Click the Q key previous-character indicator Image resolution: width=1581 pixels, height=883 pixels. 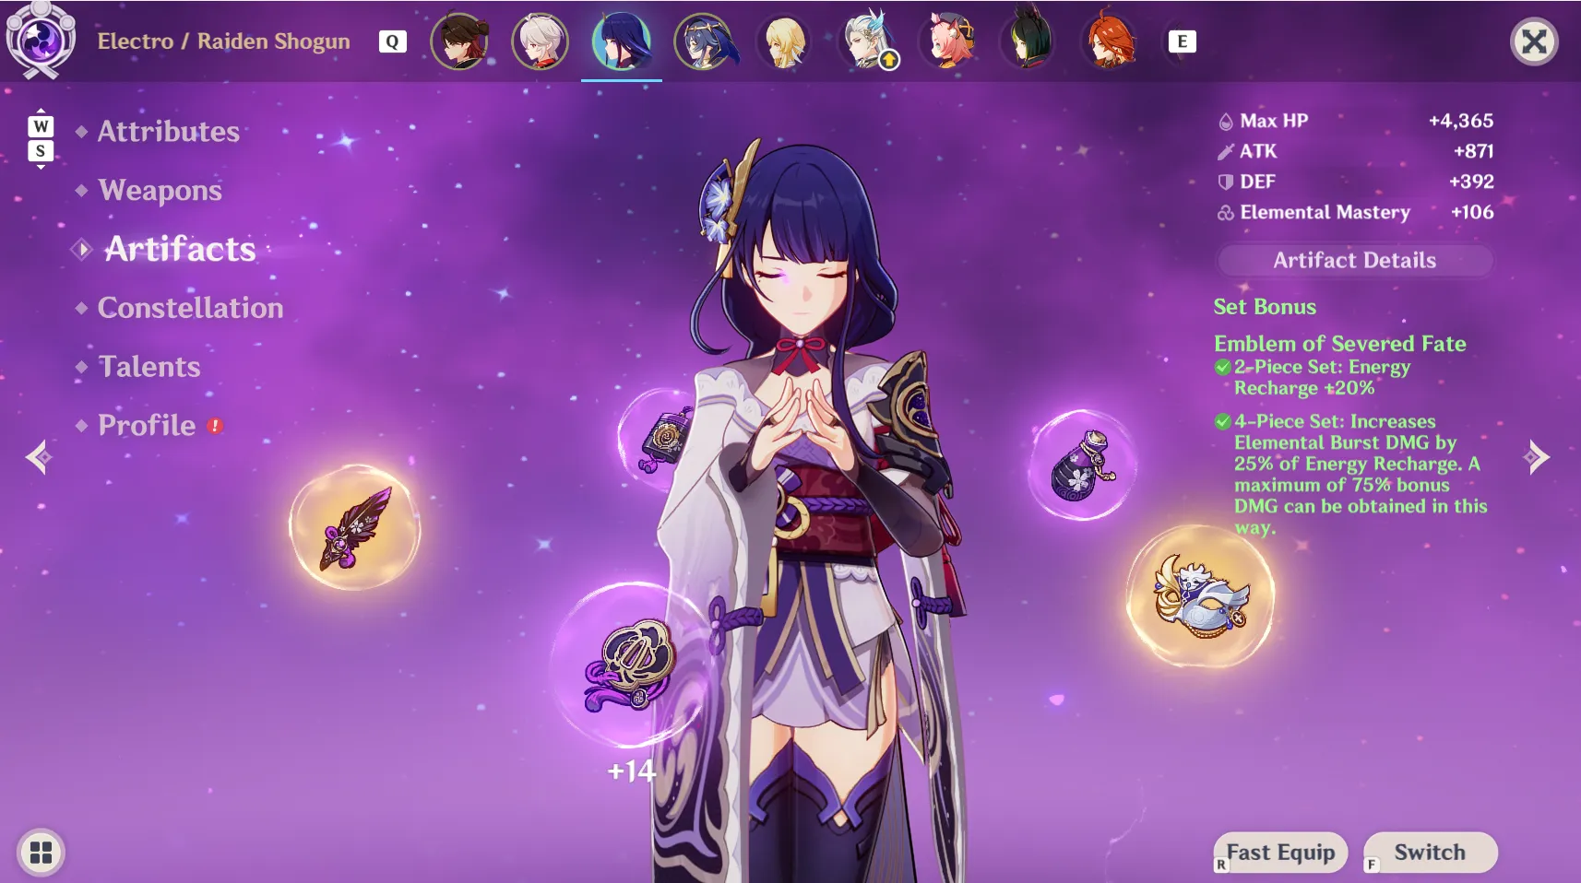coord(392,41)
